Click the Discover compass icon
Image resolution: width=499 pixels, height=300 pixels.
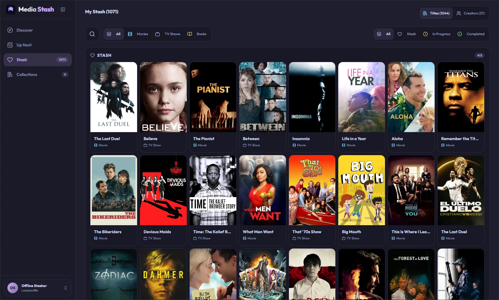coord(10,30)
